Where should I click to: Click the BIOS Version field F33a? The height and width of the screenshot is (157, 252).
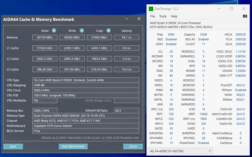[86, 131]
